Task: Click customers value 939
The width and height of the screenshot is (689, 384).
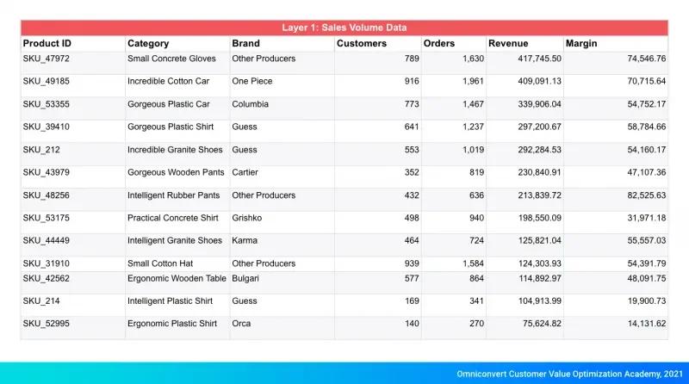Action: [x=412, y=263]
